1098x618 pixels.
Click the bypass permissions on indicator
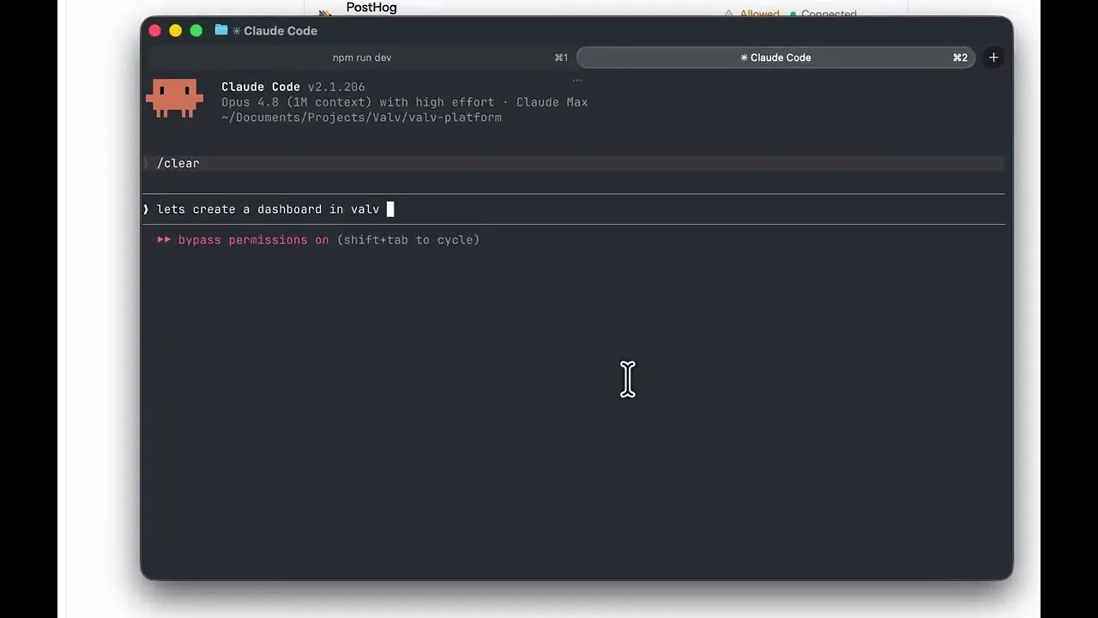(253, 239)
